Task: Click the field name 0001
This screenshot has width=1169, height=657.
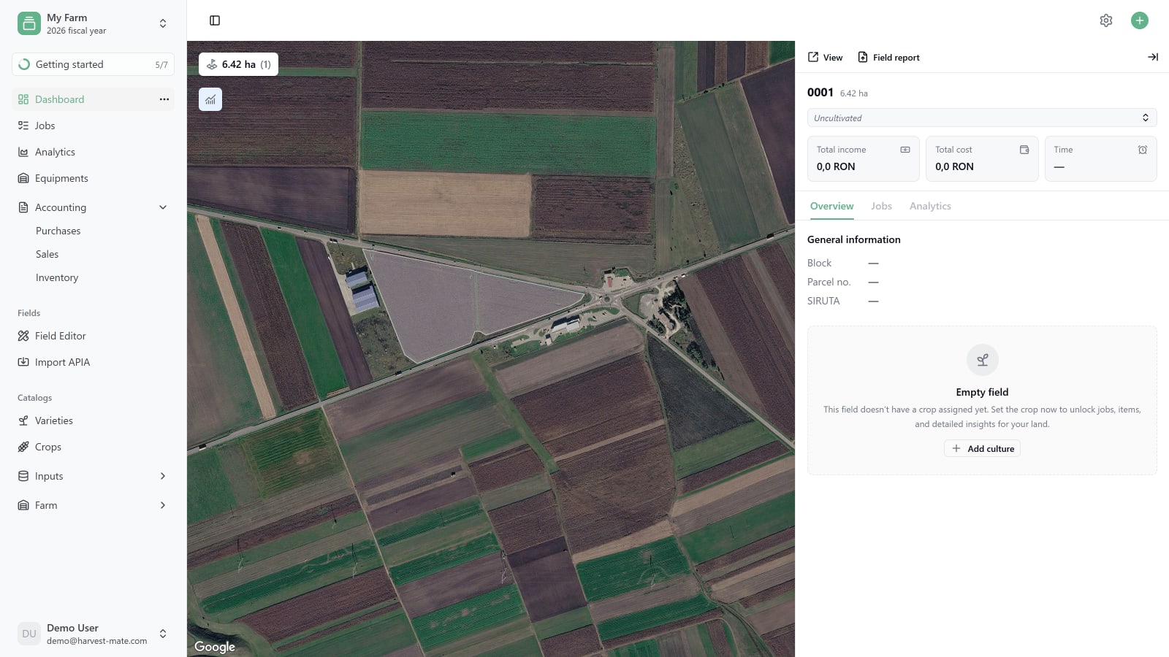Action: [x=820, y=92]
